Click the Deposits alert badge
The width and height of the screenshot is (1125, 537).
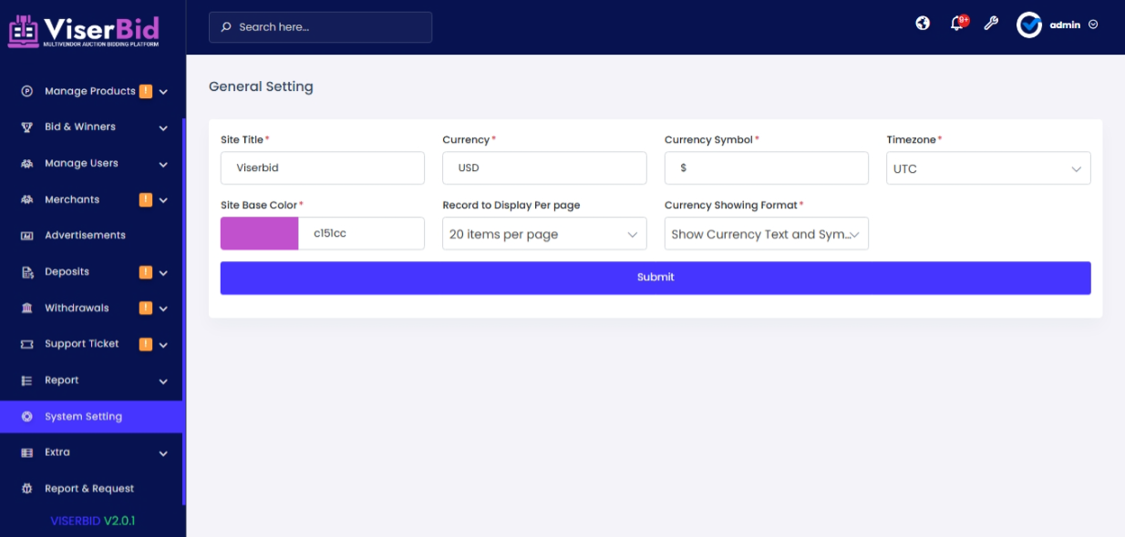point(146,271)
